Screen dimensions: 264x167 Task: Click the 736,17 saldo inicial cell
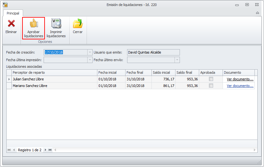tap(163, 79)
